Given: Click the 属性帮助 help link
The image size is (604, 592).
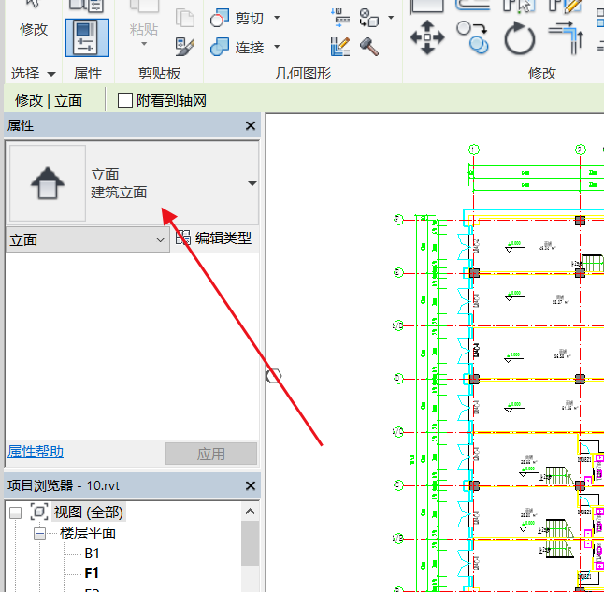Looking at the screenshot, I should tap(36, 452).
